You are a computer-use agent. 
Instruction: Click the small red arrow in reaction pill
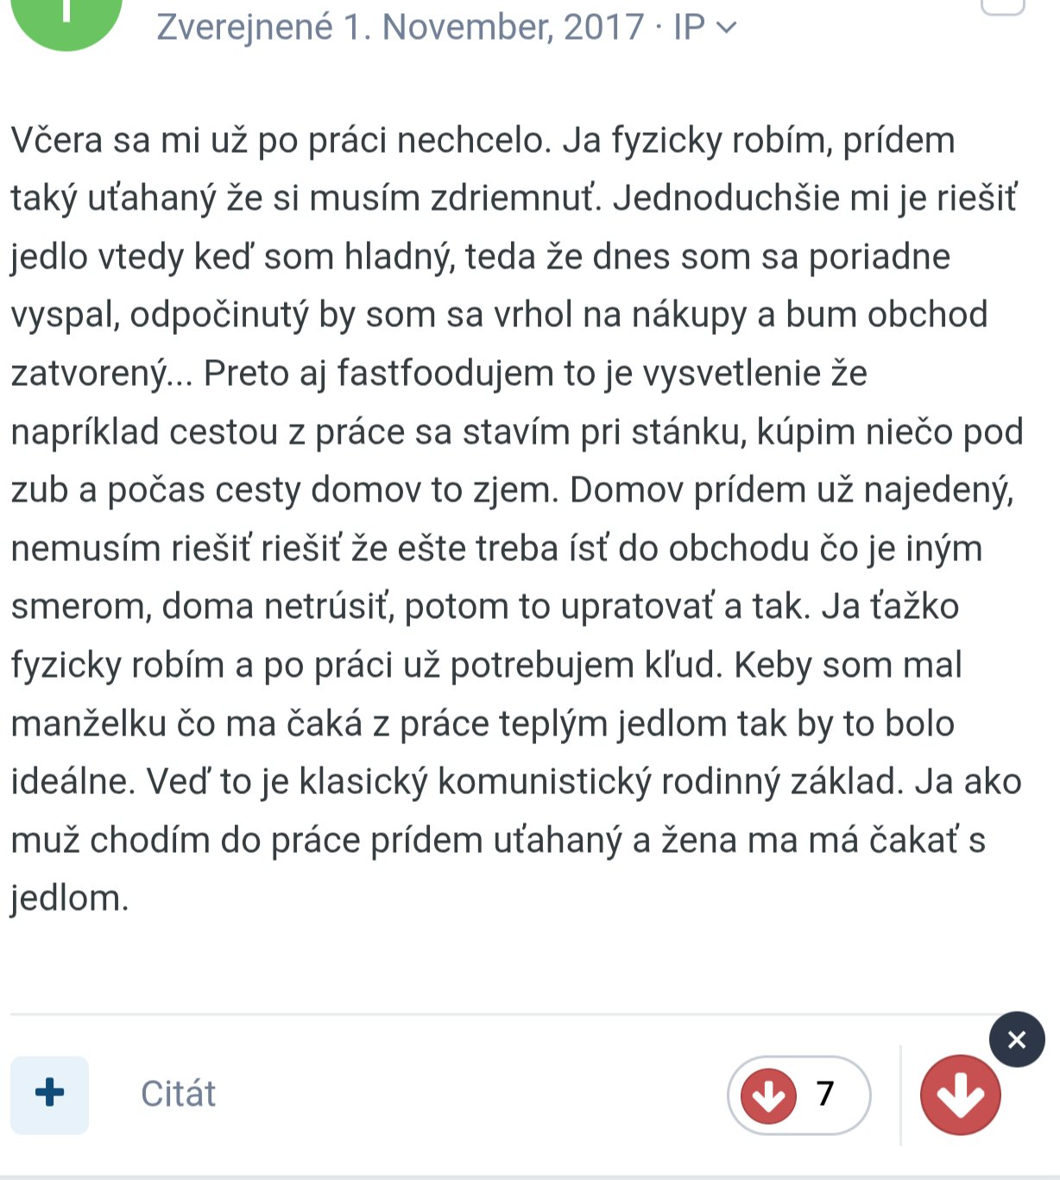[x=768, y=1095]
